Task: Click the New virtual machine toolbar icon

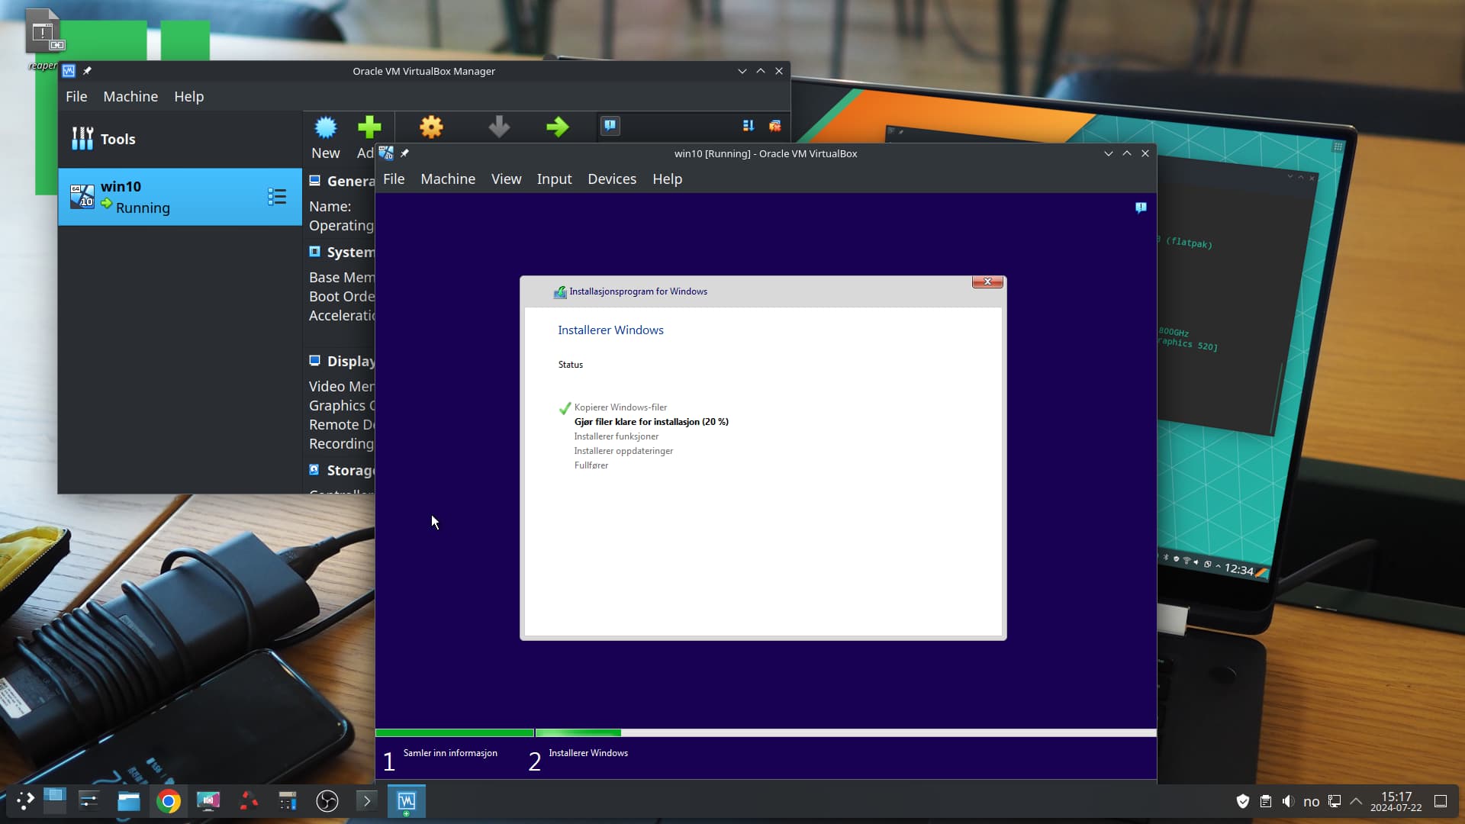Action: click(x=326, y=127)
